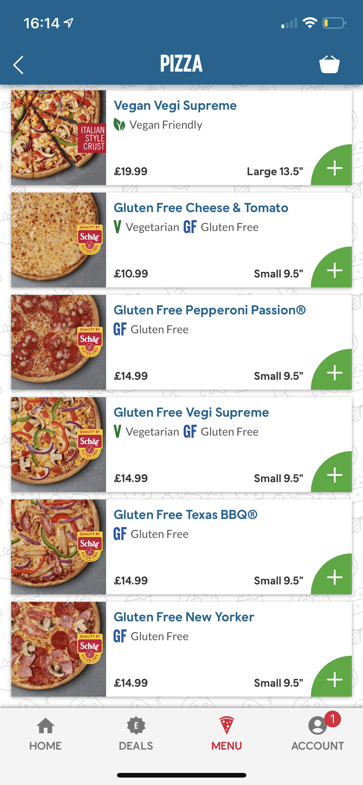This screenshot has width=363, height=785.
Task: Tap the back arrow in header
Action: [19, 65]
